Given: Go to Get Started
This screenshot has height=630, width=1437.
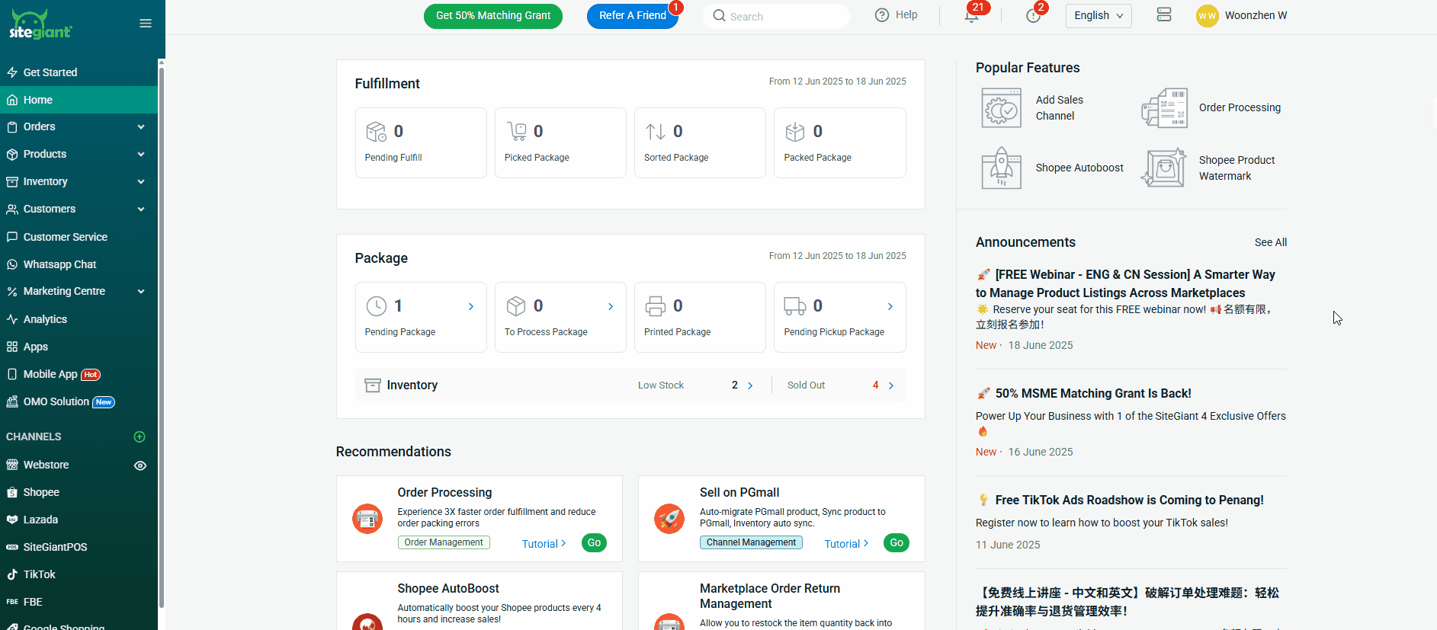Looking at the screenshot, I should click(79, 72).
